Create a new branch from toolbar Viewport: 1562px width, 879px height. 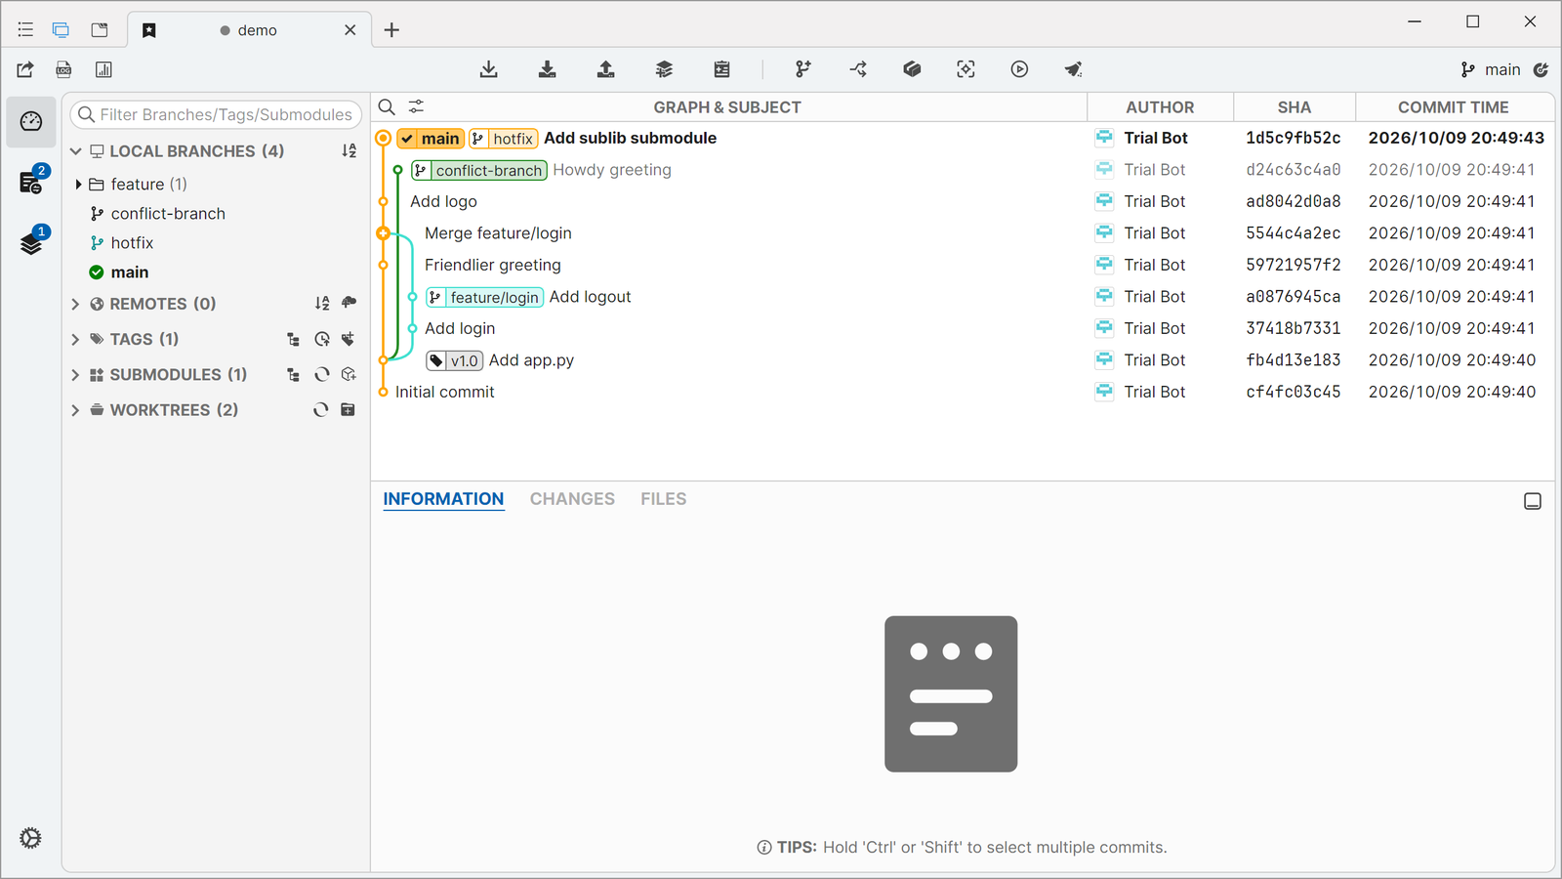point(802,69)
